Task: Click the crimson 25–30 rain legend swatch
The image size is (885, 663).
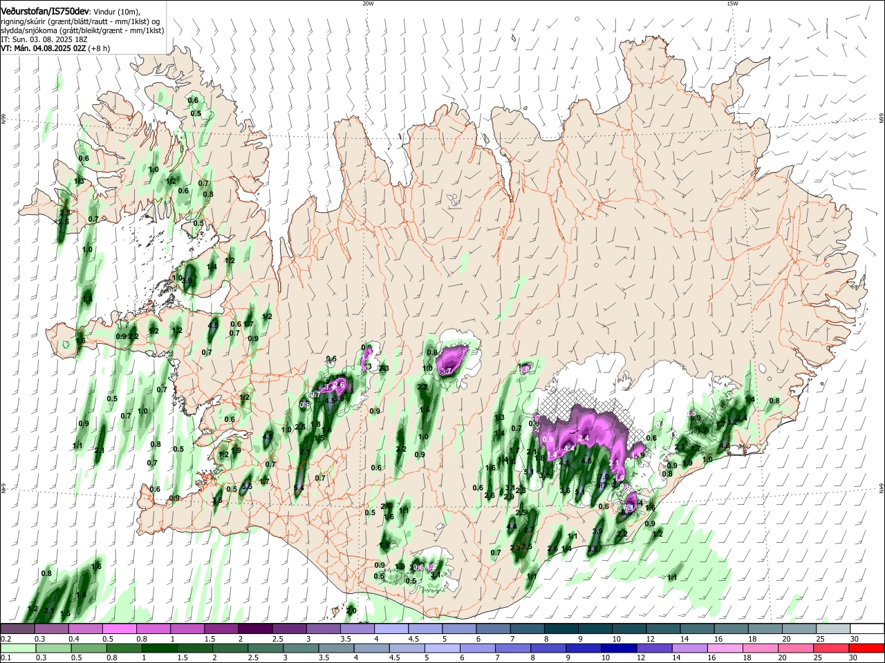Action: [x=832, y=648]
